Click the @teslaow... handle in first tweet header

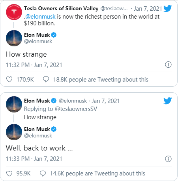pyautogui.click(x=114, y=9)
